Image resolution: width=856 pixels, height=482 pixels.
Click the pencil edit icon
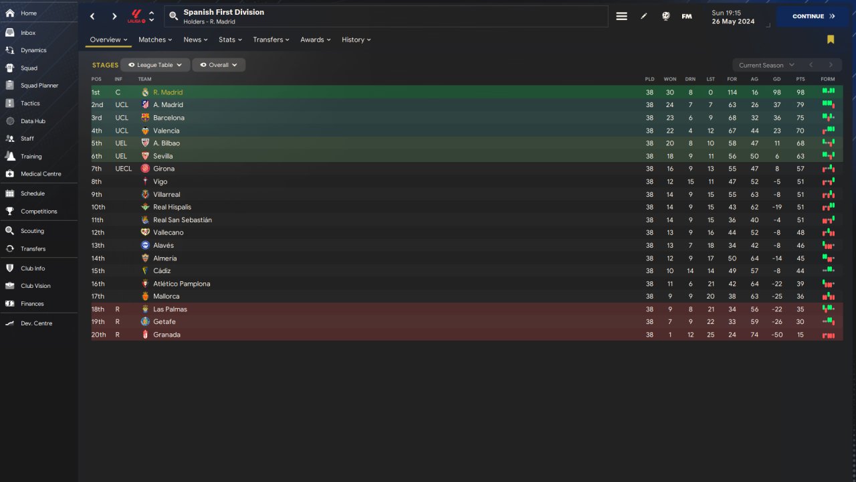point(644,17)
